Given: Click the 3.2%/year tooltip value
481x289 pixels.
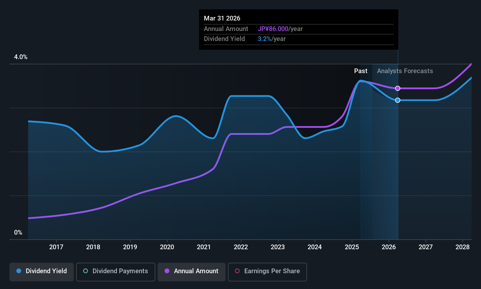Looking at the screenshot, I should 272,39.
